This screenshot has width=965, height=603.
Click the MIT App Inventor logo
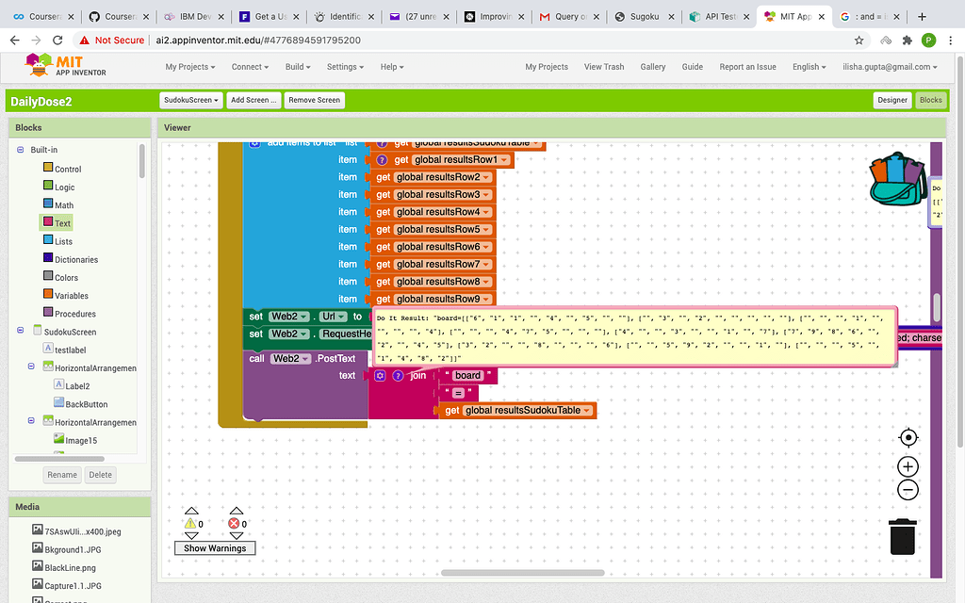click(65, 65)
